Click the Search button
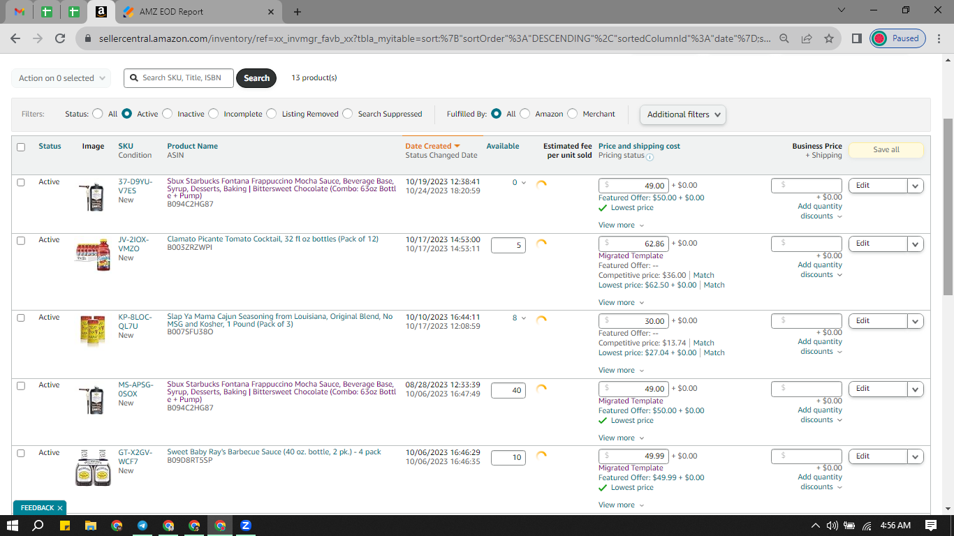The width and height of the screenshot is (954, 536). click(x=256, y=78)
